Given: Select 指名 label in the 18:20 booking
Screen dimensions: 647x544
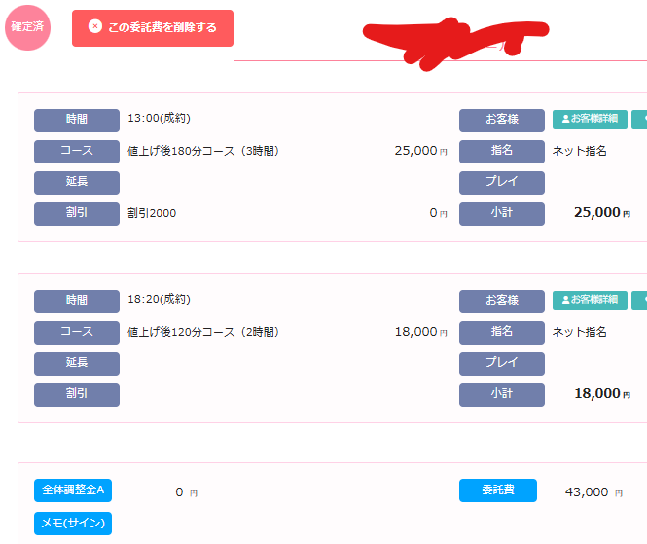Looking at the screenshot, I should click(x=502, y=333).
